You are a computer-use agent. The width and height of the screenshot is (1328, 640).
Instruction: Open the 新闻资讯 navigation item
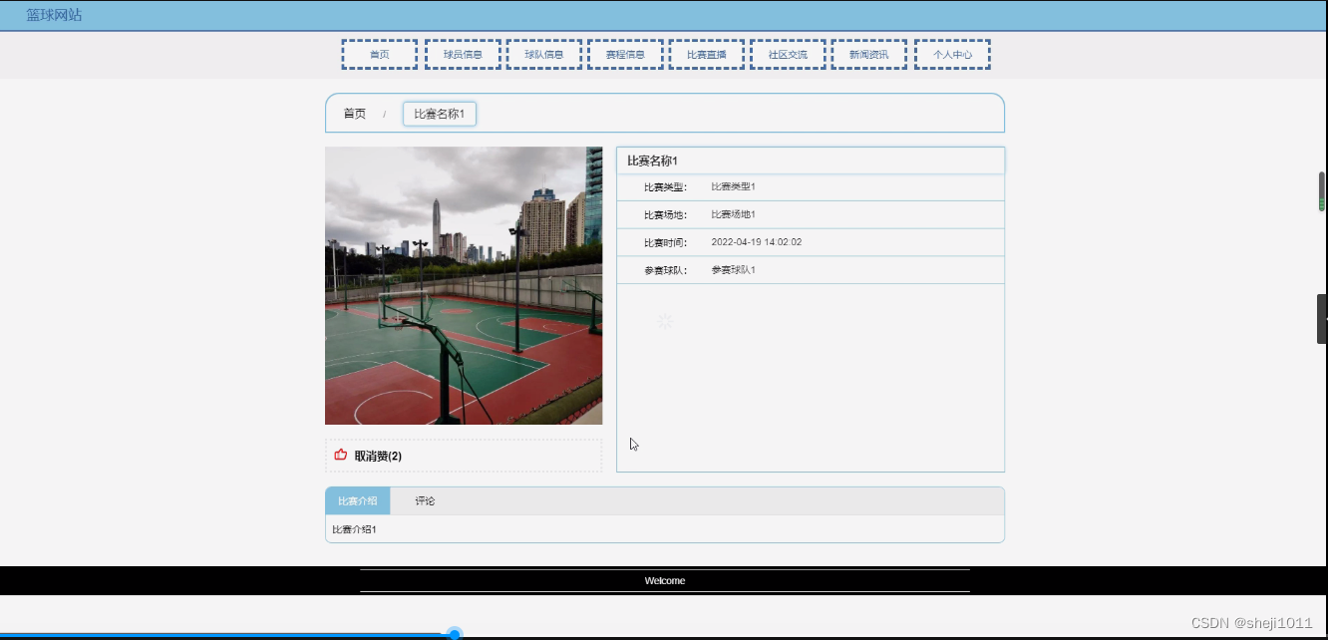tap(868, 54)
